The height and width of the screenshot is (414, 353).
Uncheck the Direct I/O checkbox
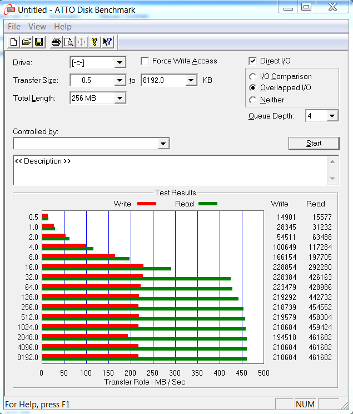click(253, 61)
